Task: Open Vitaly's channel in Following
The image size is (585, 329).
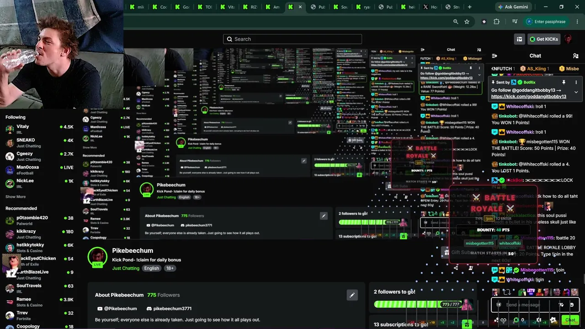Action: [39, 129]
